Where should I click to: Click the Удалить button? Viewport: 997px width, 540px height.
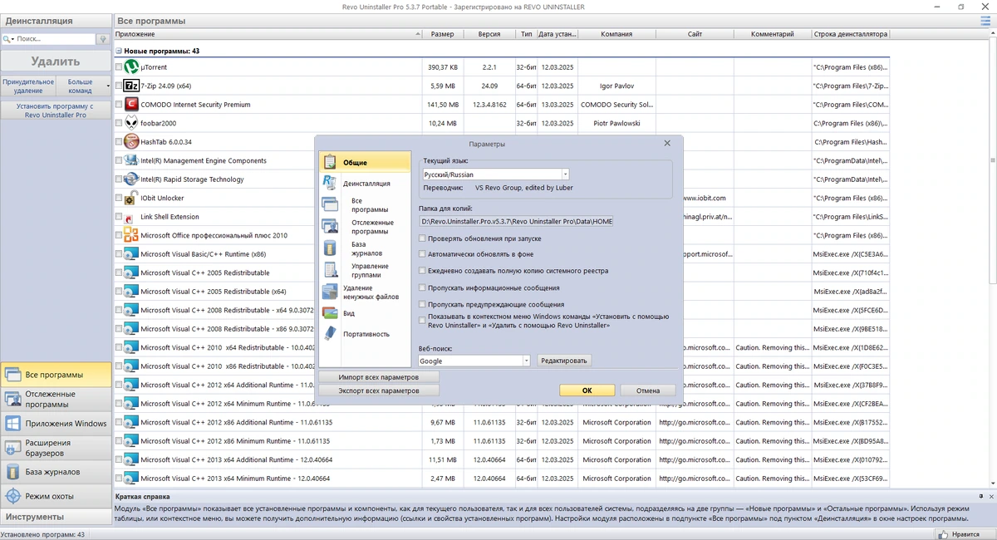[56, 61]
